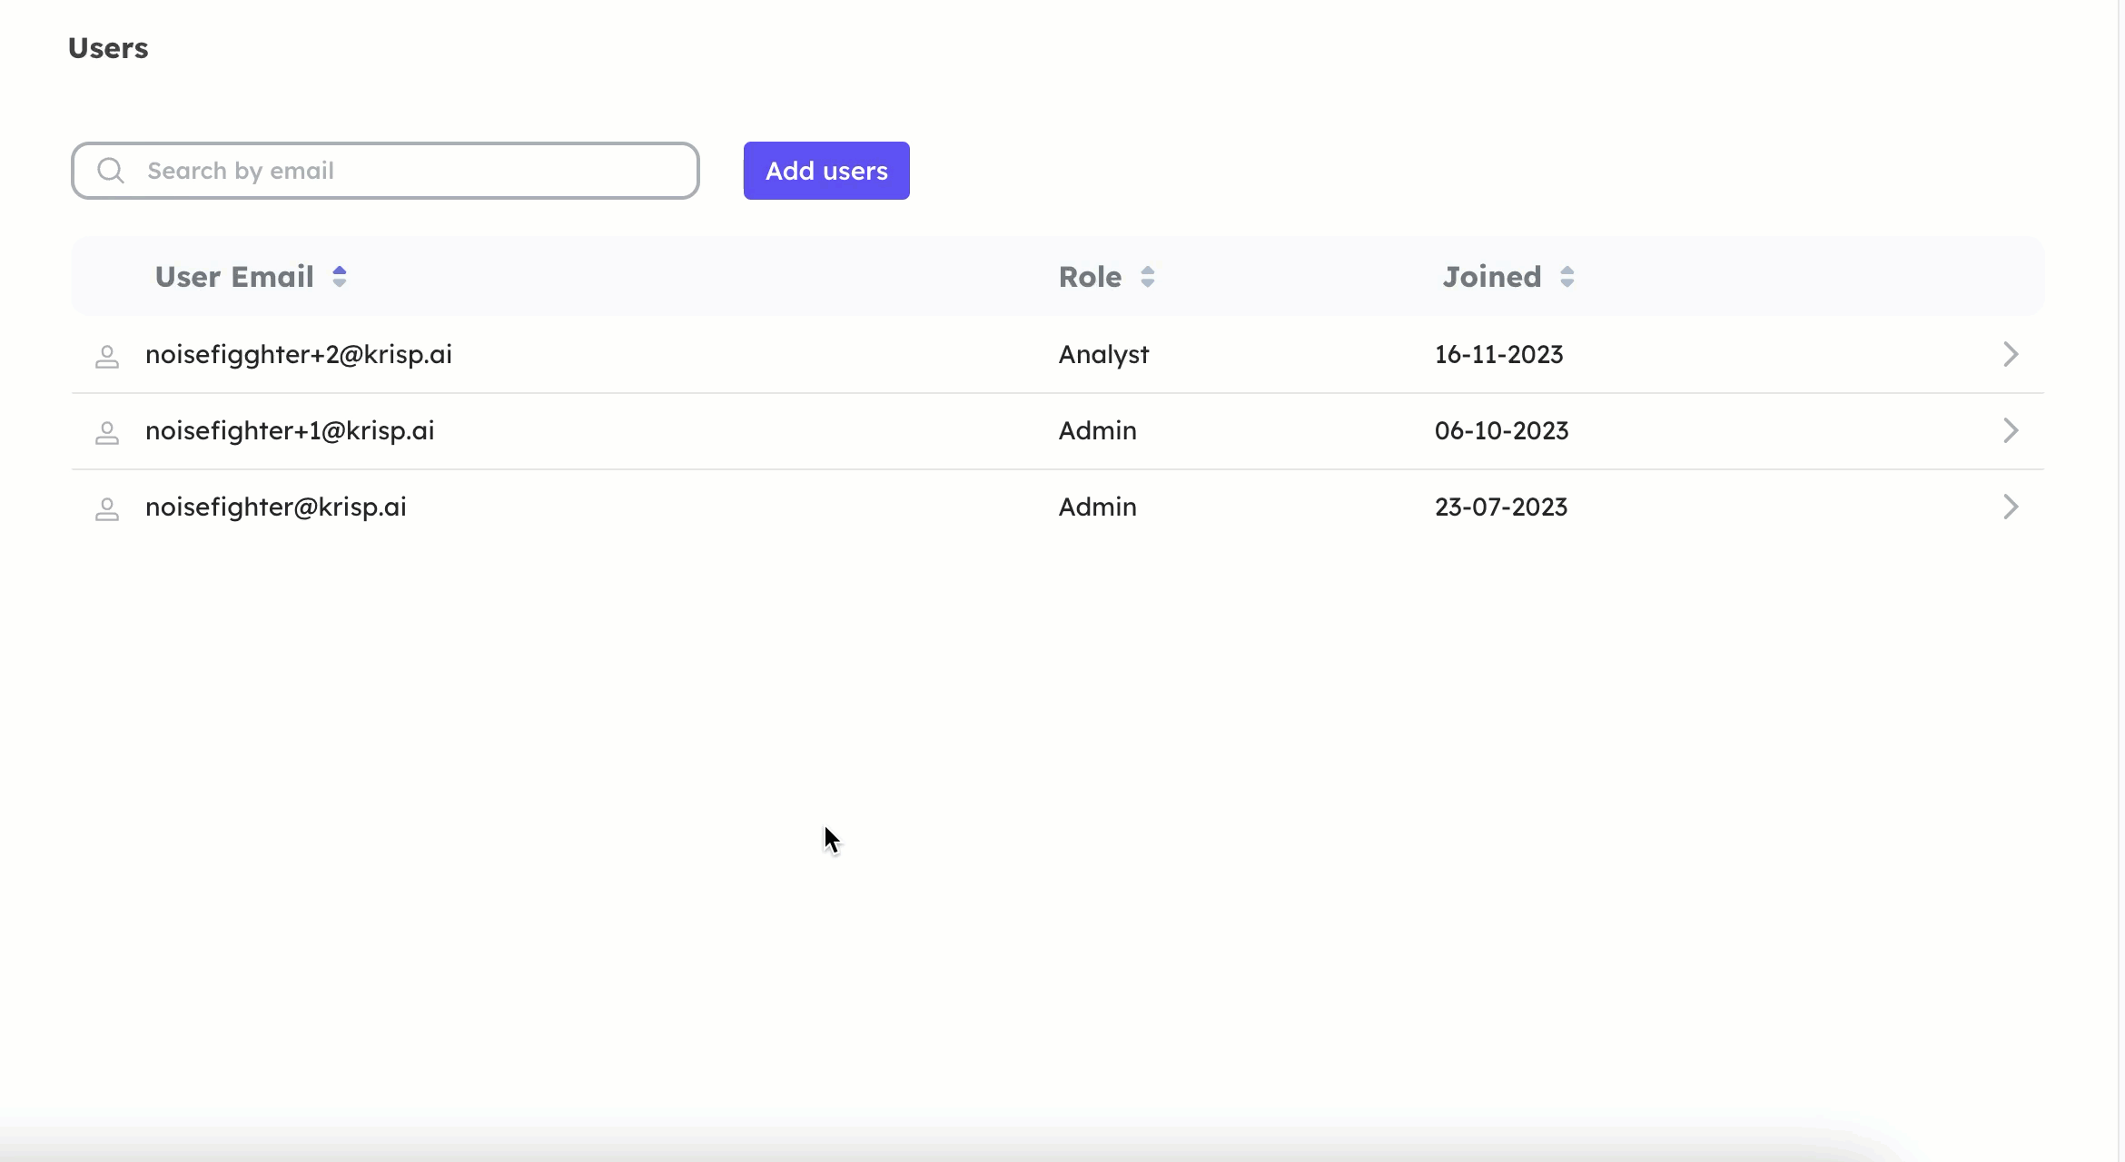
Task: Click Admin role for noisefighter+1@krisp.ai
Action: pyautogui.click(x=1098, y=430)
